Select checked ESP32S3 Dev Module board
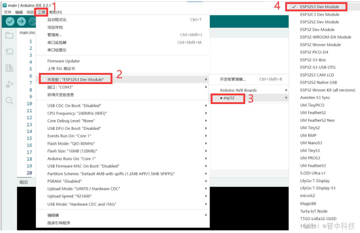 (324, 7)
